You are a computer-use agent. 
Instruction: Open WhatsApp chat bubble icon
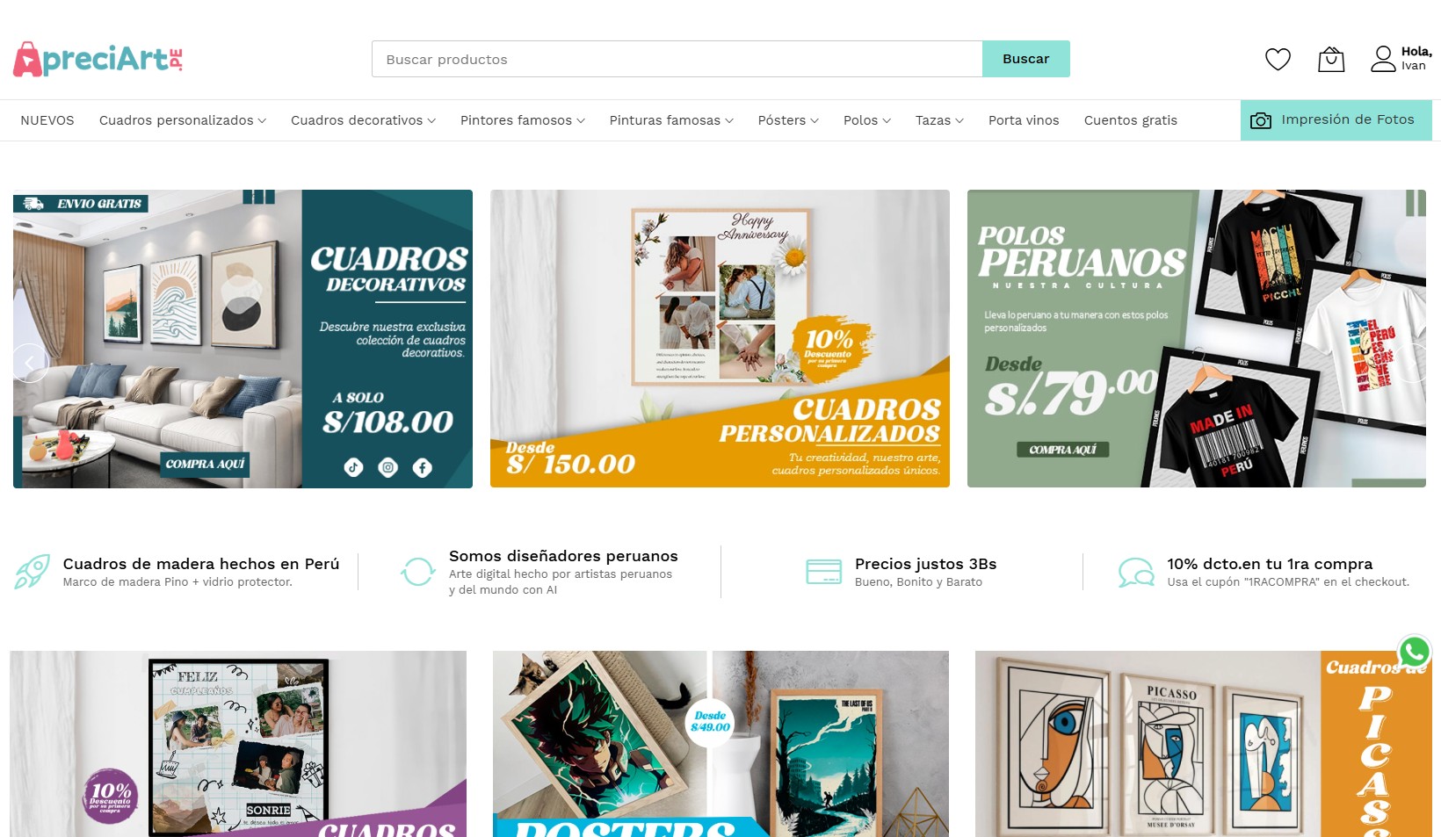(x=1415, y=652)
